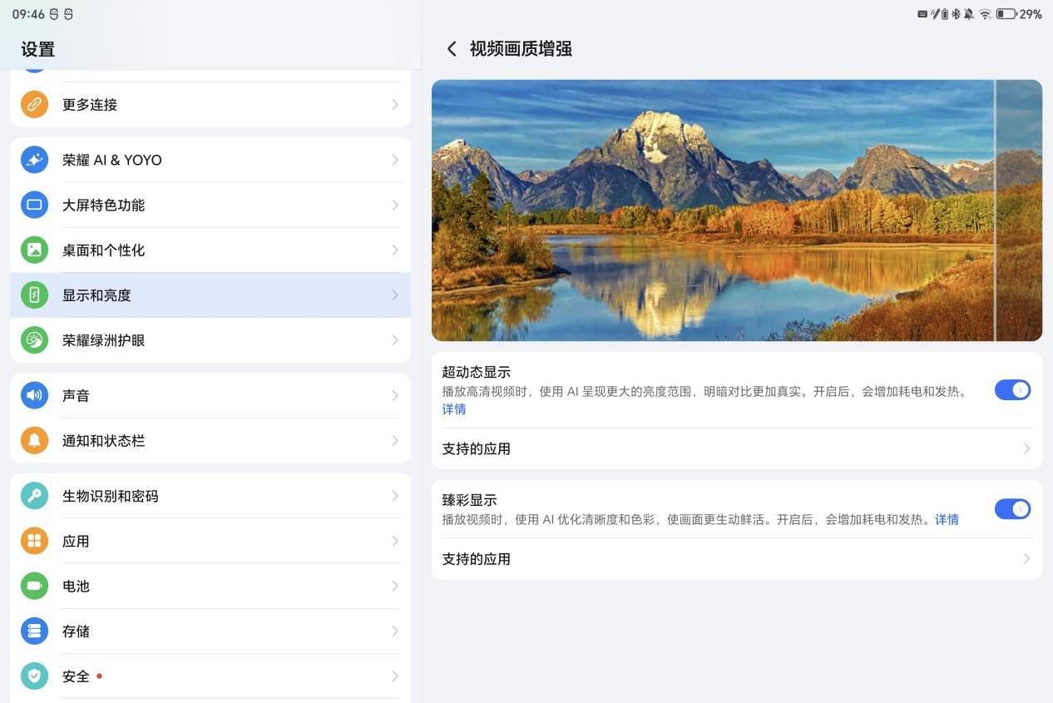Tap the 生物识别和密码 key icon
Image resolution: width=1053 pixels, height=703 pixels.
click(34, 496)
